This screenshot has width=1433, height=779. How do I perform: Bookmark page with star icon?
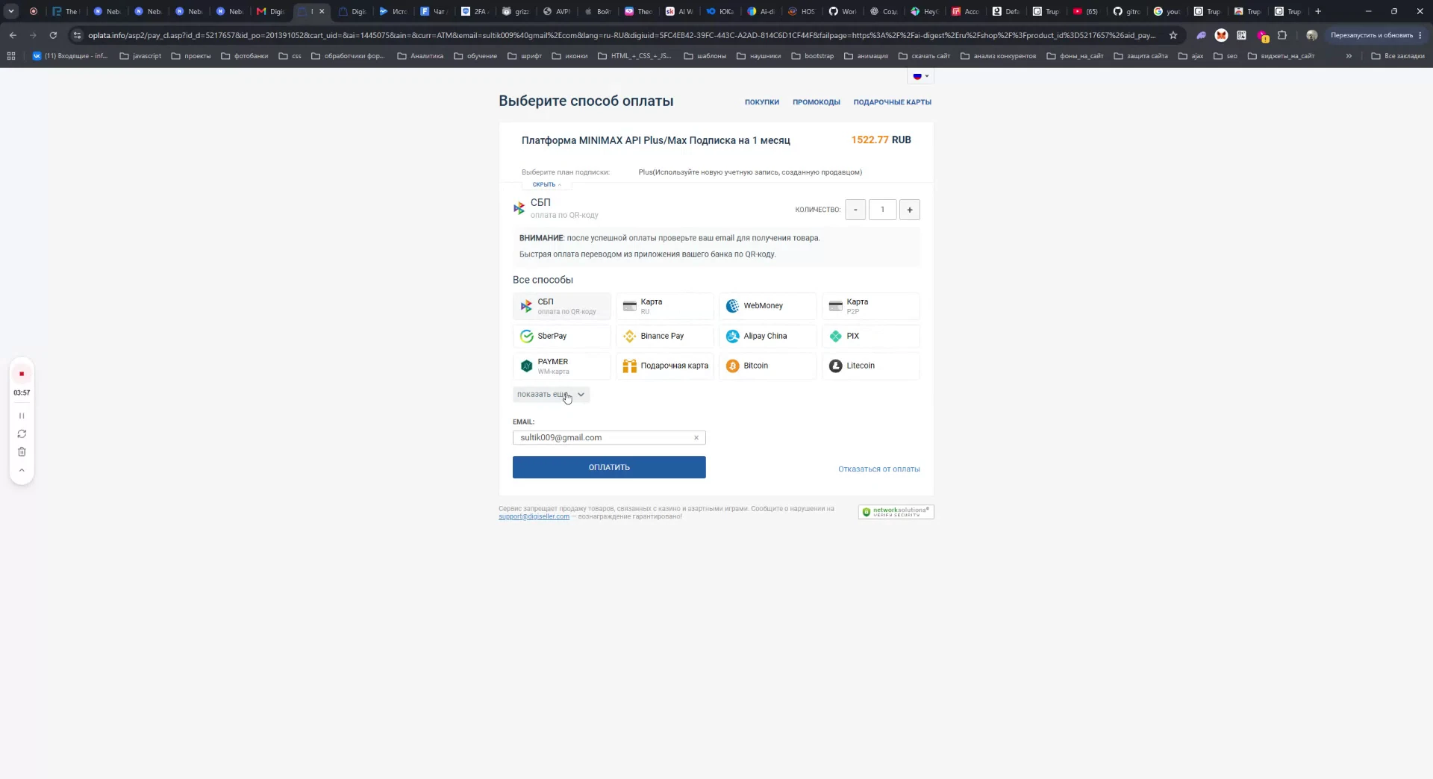tap(1173, 35)
